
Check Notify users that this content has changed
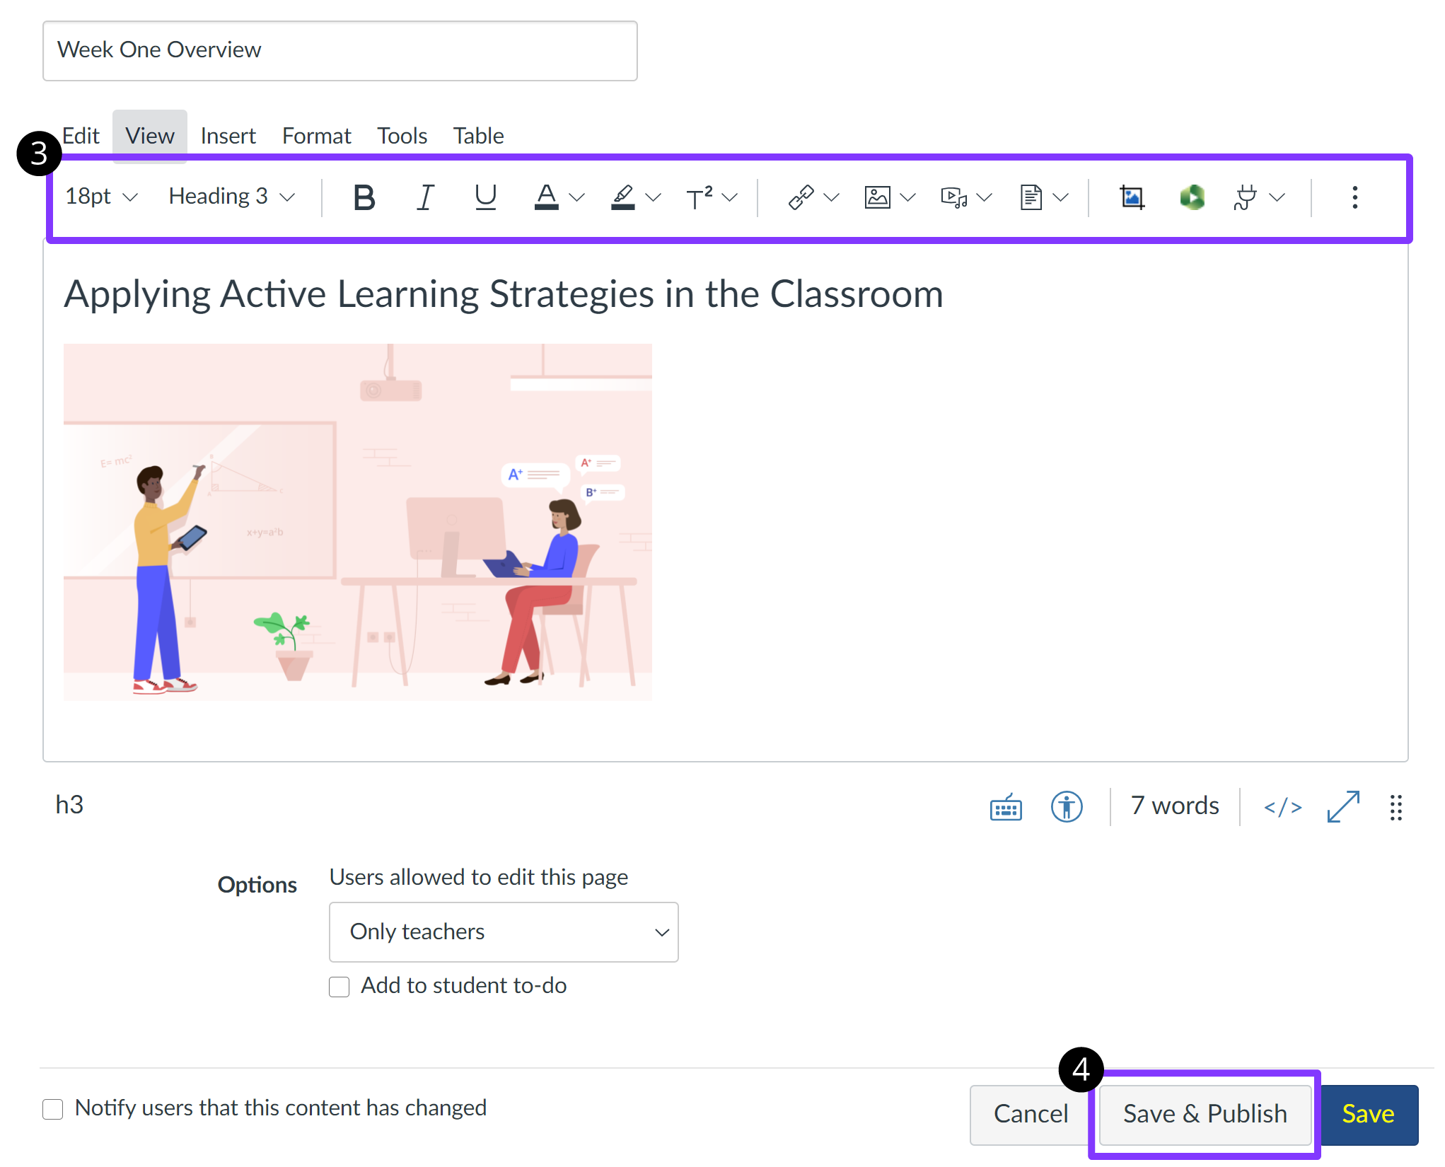click(52, 1109)
